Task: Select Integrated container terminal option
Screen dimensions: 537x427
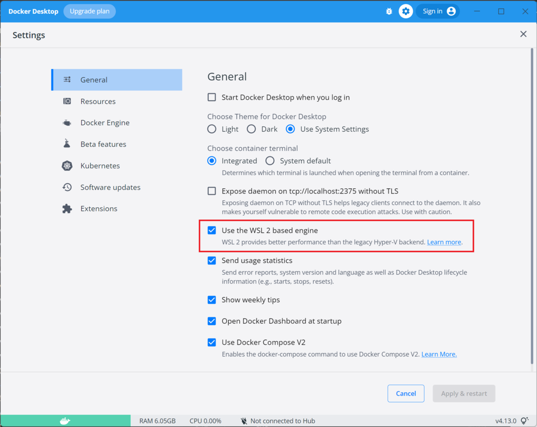Action: pyautogui.click(x=212, y=161)
